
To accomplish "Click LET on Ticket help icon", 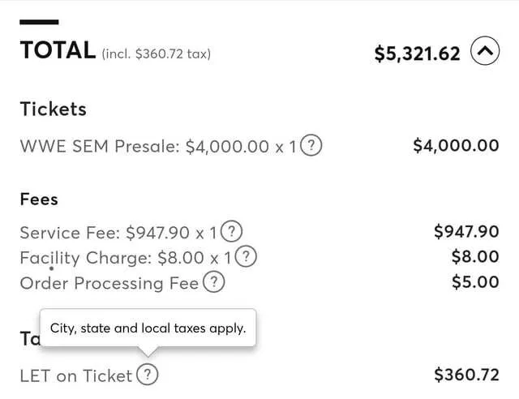I will pyautogui.click(x=148, y=375).
